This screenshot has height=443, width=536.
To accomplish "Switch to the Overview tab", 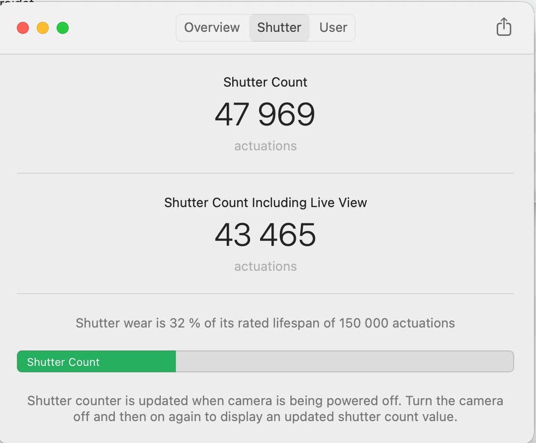I will tap(212, 27).
